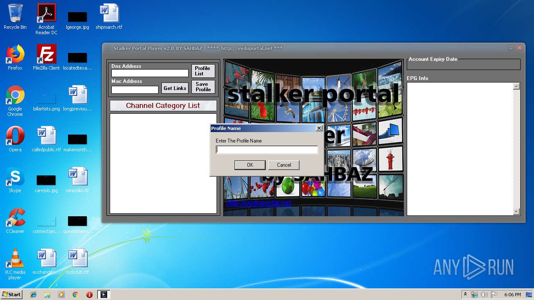534x300 pixels.
Task: Open the Recycle Bin desktop icon
Action: point(15,17)
